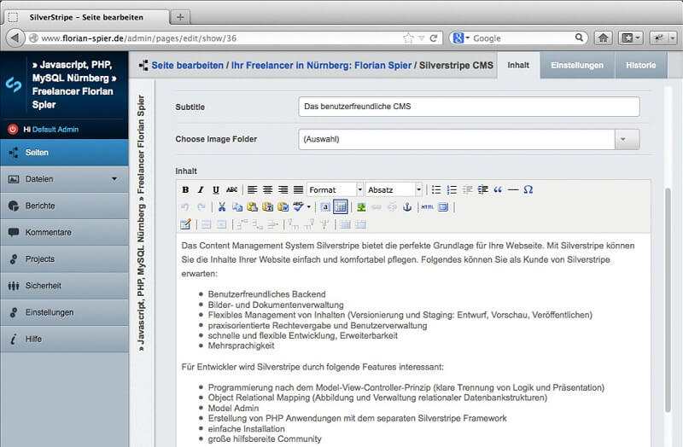Insert an anchor

pyautogui.click(x=407, y=207)
